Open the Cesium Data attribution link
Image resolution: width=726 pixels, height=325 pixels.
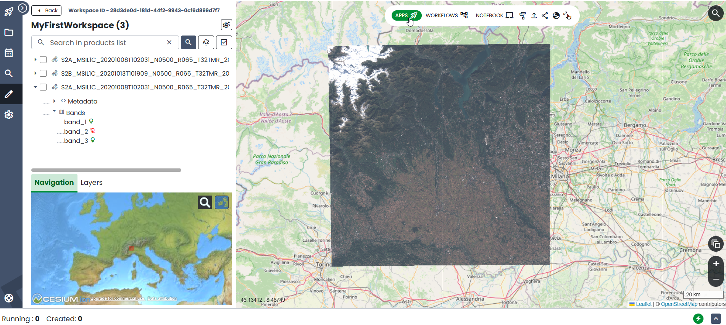pyautogui.click(x=162, y=299)
